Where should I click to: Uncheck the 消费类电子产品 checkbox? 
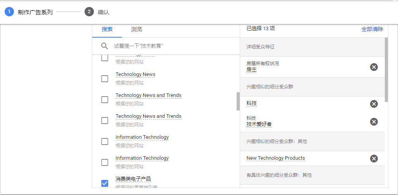pyautogui.click(x=105, y=183)
